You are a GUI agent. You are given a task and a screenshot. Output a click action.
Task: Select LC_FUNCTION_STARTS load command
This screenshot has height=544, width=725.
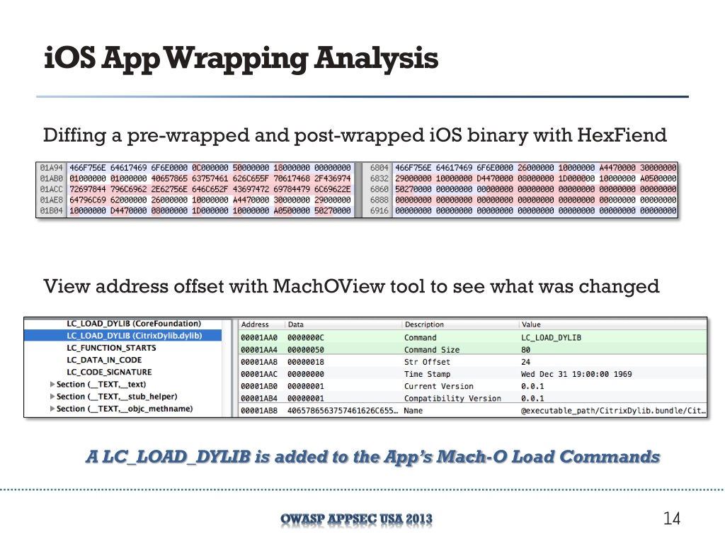pos(111,348)
